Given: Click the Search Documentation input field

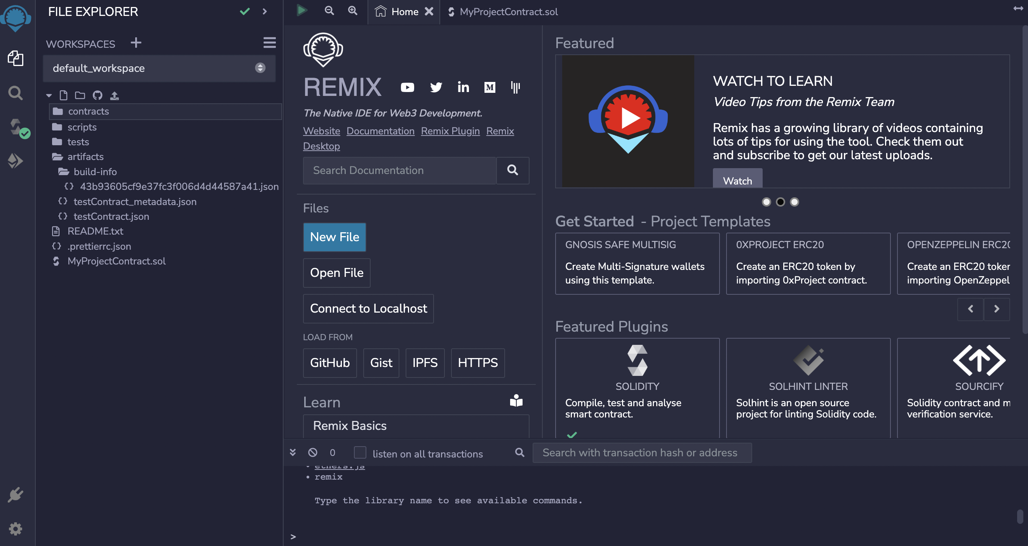Looking at the screenshot, I should click(x=399, y=170).
